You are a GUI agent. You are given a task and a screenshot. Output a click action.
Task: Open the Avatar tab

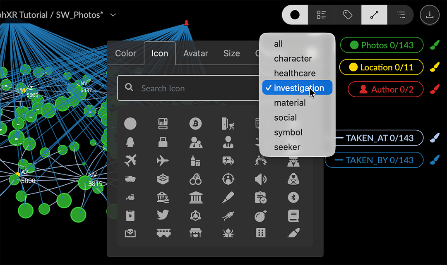pyautogui.click(x=196, y=53)
